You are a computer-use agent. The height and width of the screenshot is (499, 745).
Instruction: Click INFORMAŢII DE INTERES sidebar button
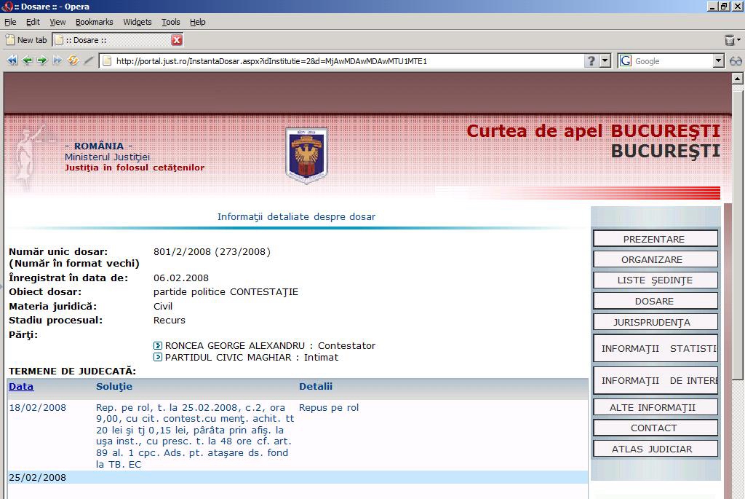pos(656,380)
